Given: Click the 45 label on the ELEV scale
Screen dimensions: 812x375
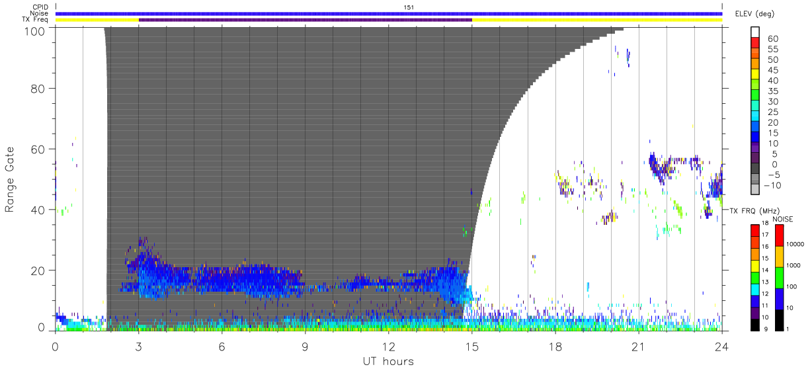Looking at the screenshot, I should click(x=772, y=70).
